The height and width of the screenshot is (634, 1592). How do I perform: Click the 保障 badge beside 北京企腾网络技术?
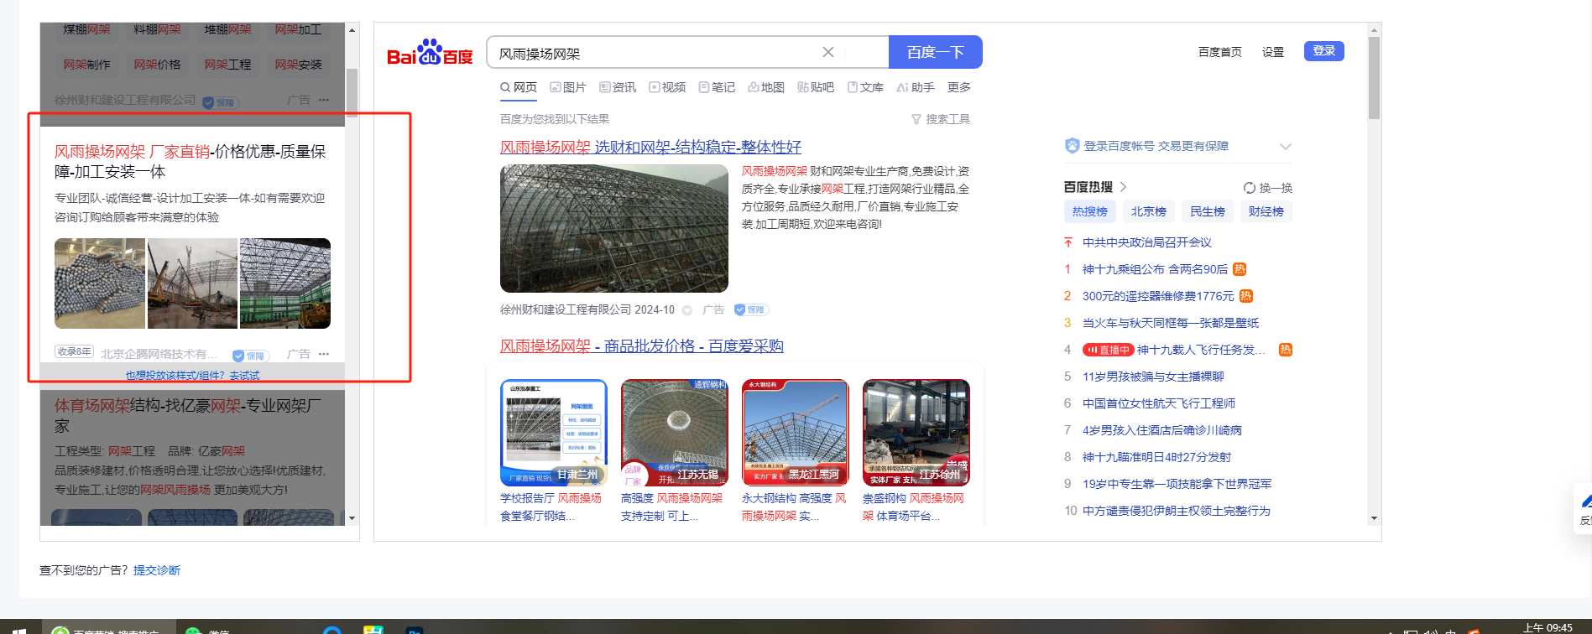[x=250, y=356]
